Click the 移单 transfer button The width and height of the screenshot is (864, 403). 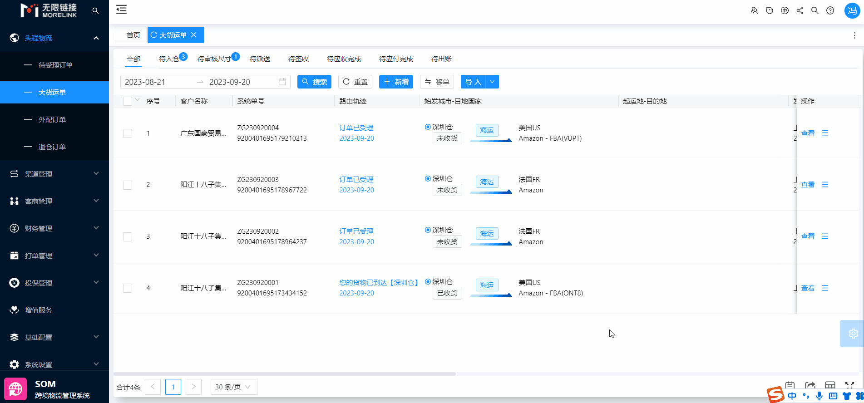[x=437, y=82]
